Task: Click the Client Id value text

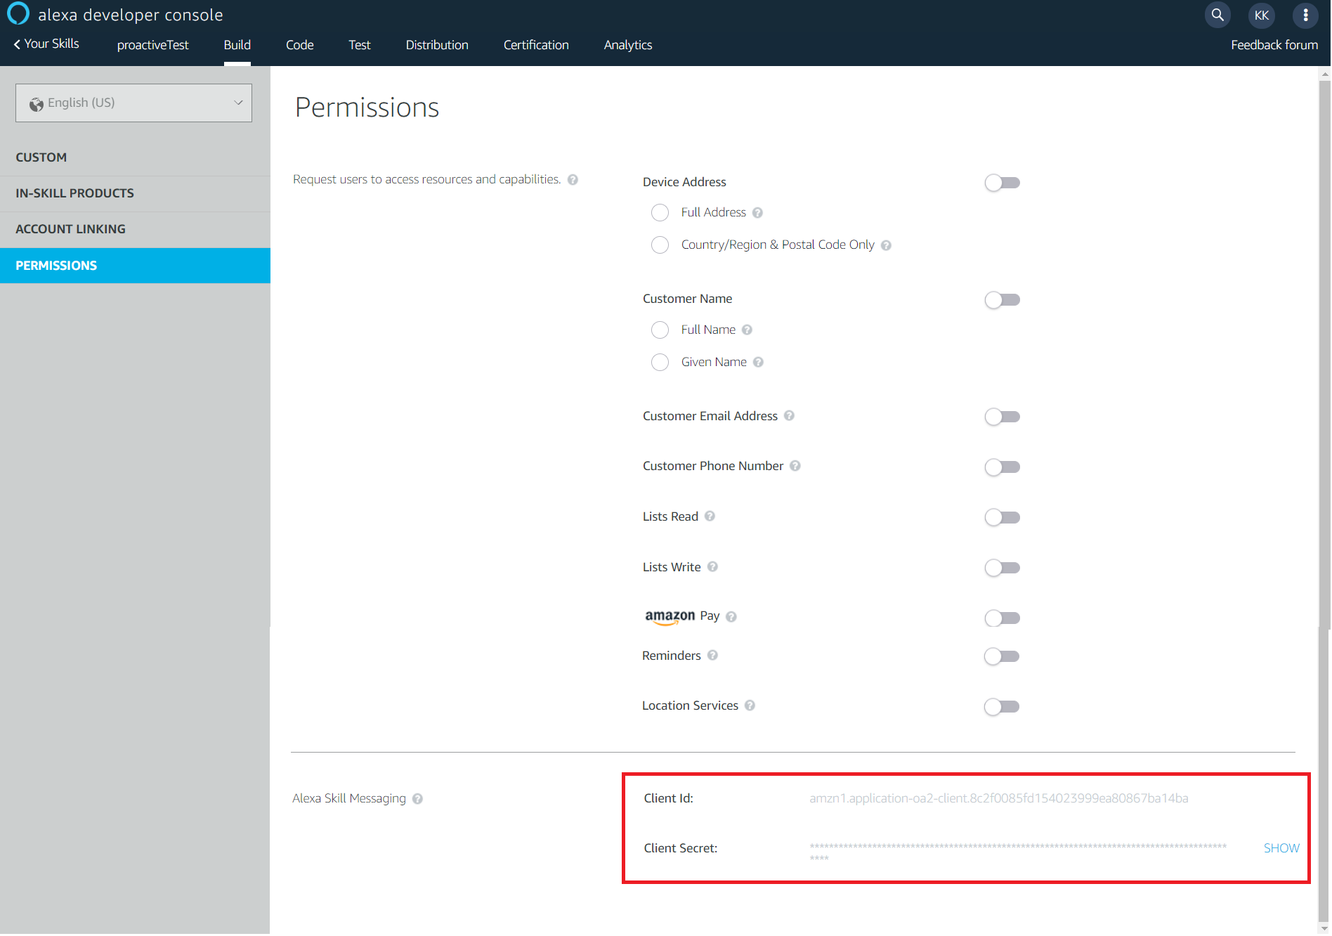Action: [x=998, y=798]
